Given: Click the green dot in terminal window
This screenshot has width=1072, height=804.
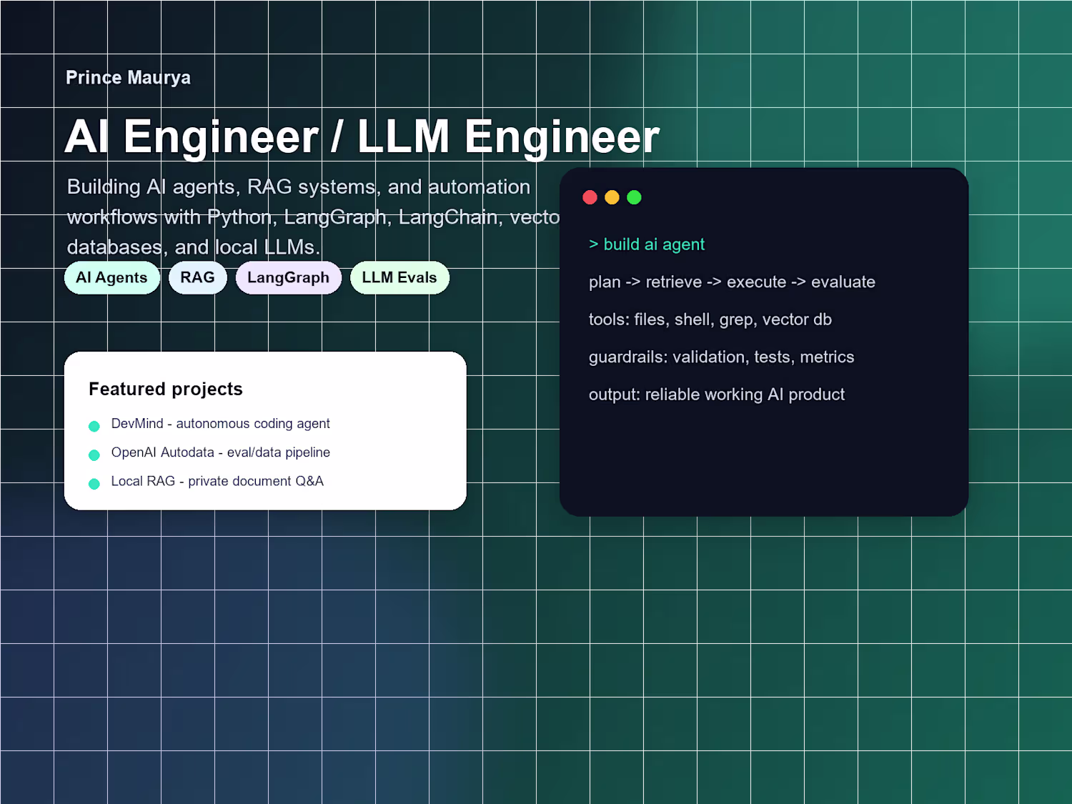Looking at the screenshot, I should [634, 197].
